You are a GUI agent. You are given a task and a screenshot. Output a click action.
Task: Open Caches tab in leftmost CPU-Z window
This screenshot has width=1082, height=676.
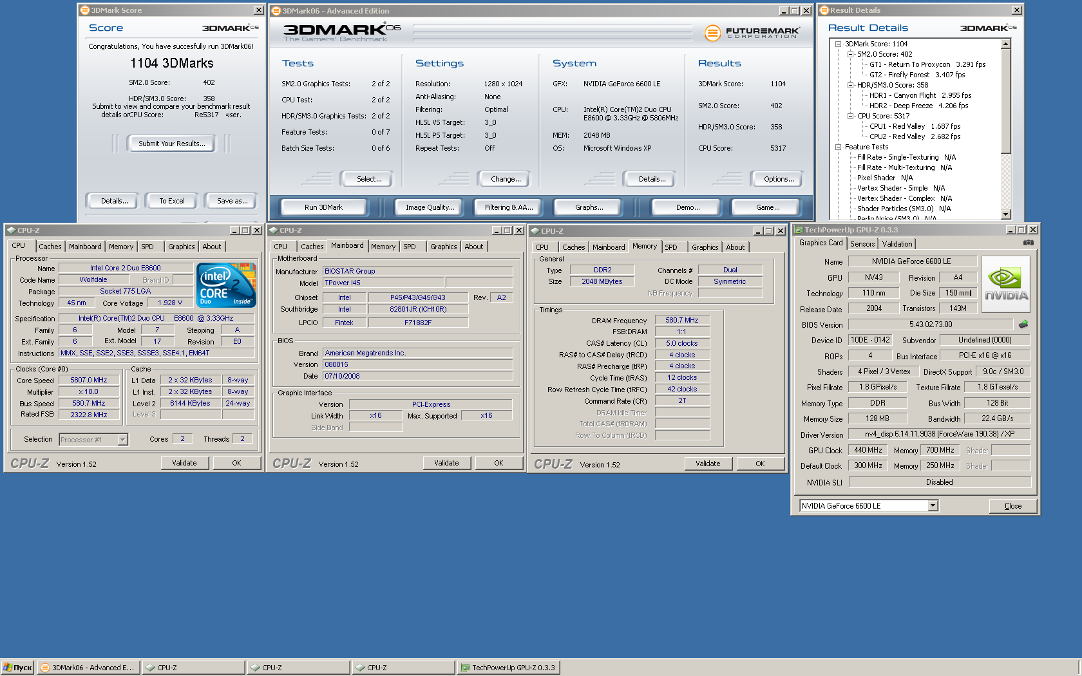click(x=50, y=247)
